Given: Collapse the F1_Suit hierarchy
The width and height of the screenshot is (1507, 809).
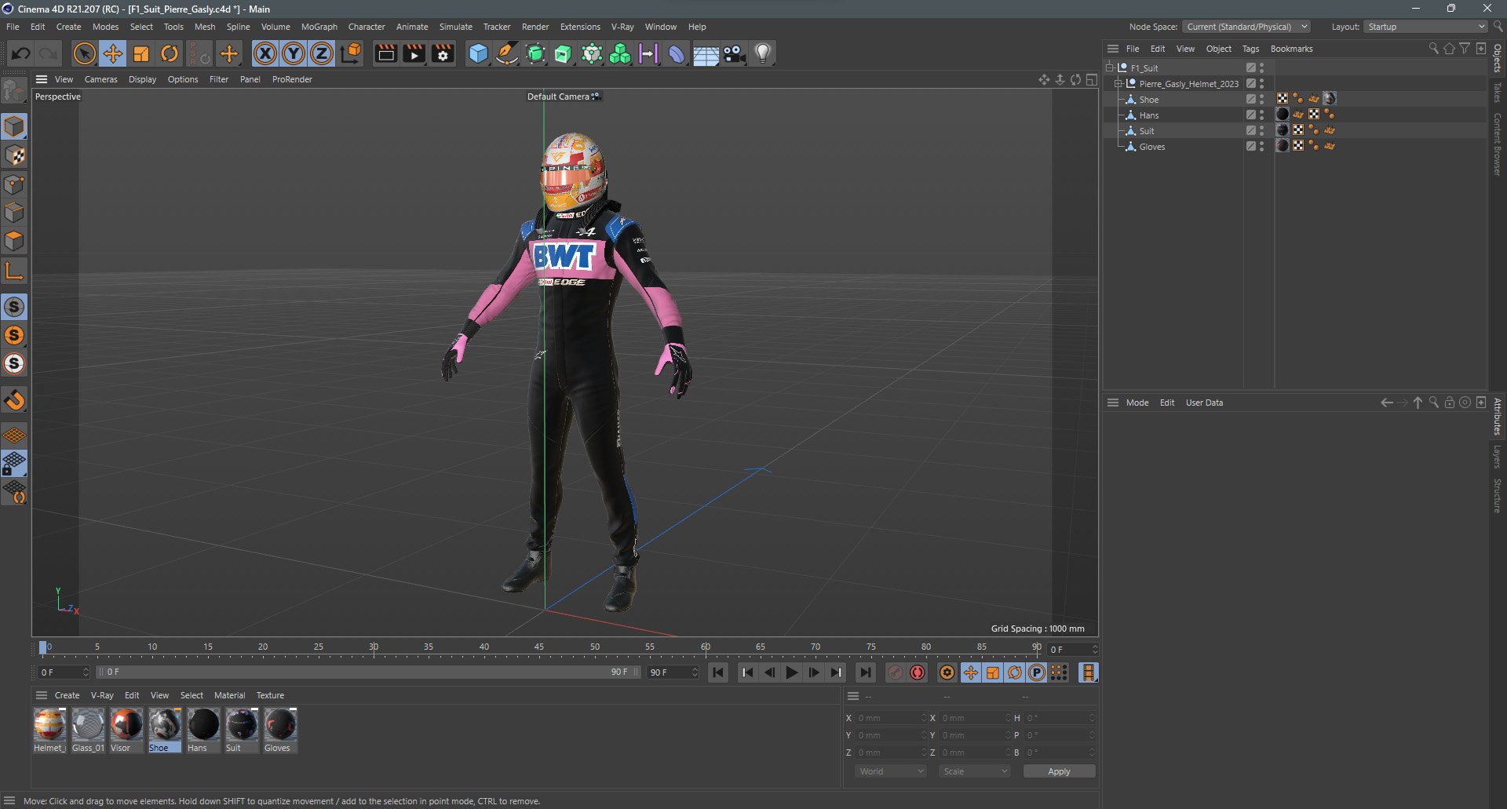Looking at the screenshot, I should 1110,67.
